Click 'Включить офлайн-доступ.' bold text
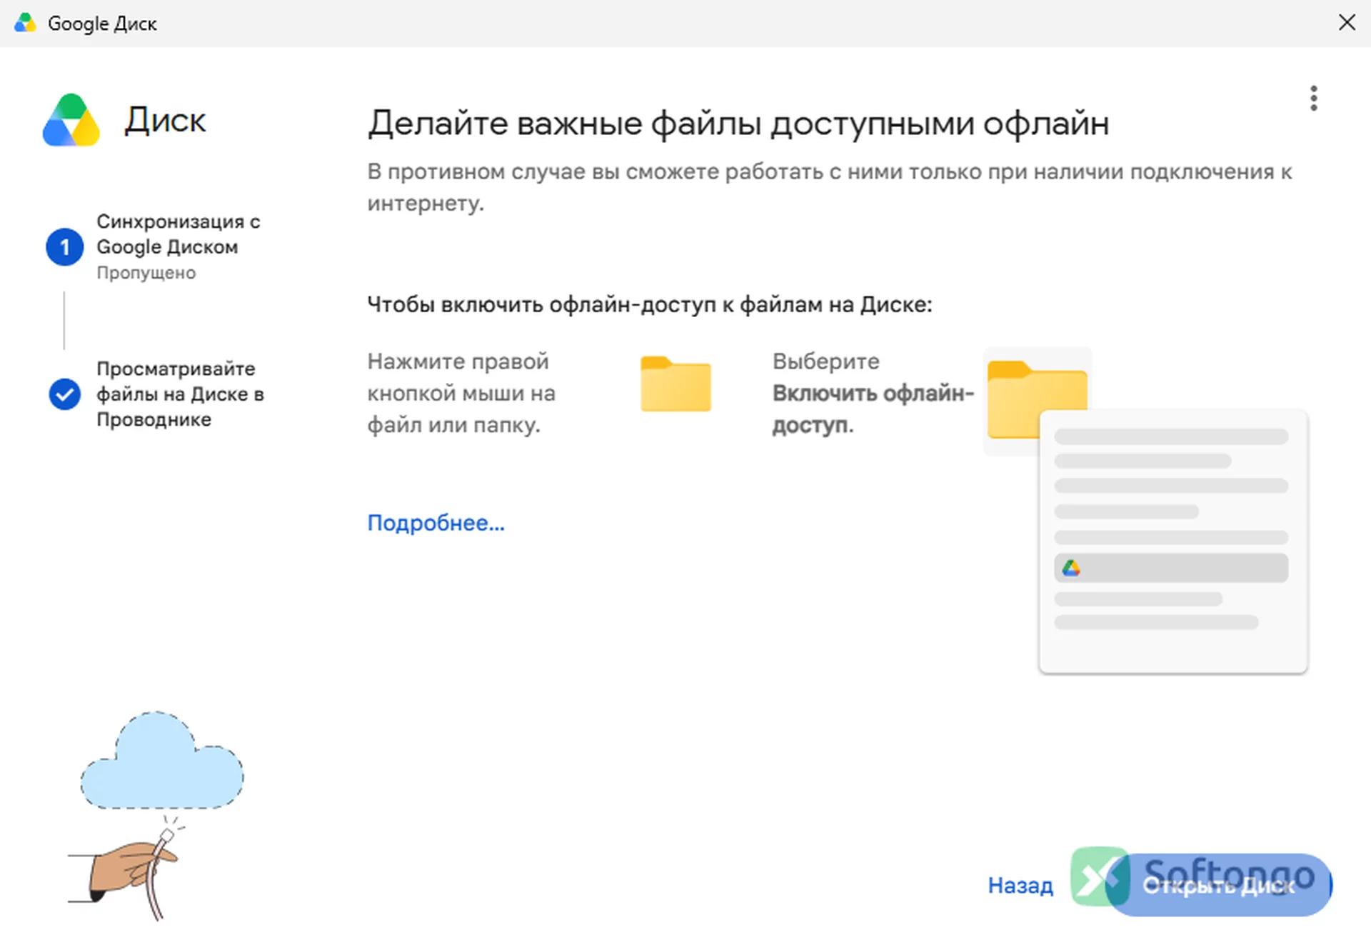The height and width of the screenshot is (950, 1371). click(x=873, y=409)
